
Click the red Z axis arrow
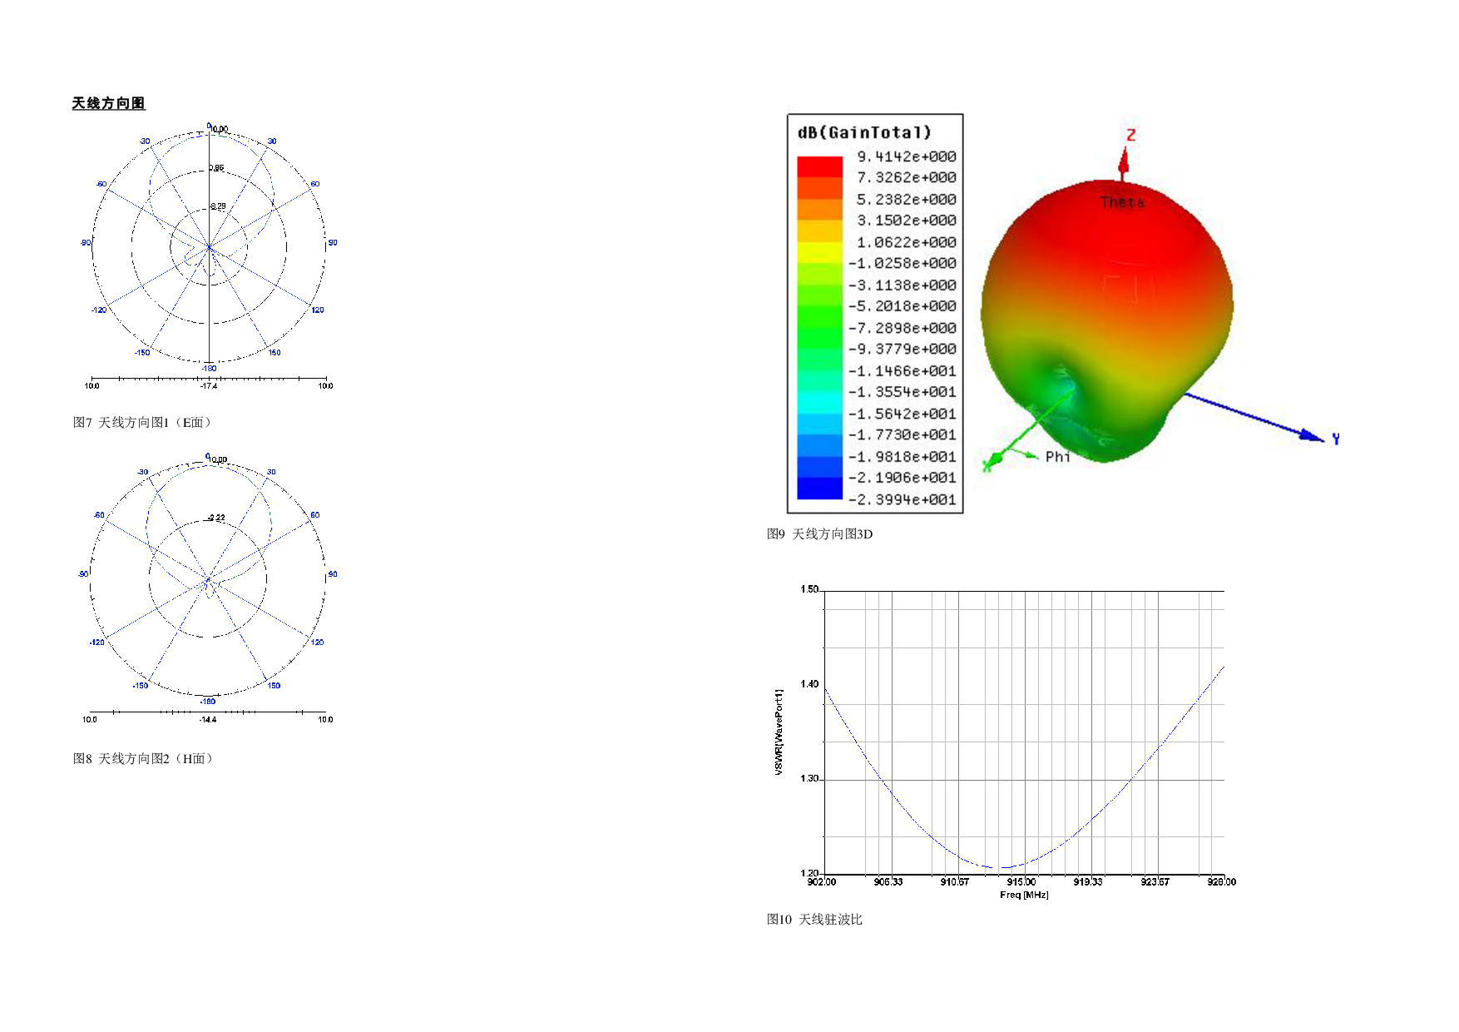pyautogui.click(x=1124, y=163)
